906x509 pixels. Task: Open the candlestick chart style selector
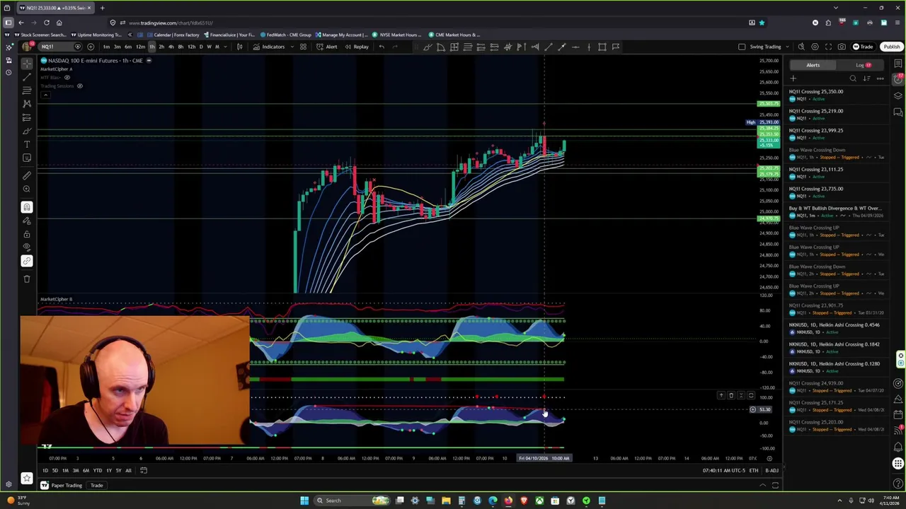tap(239, 47)
